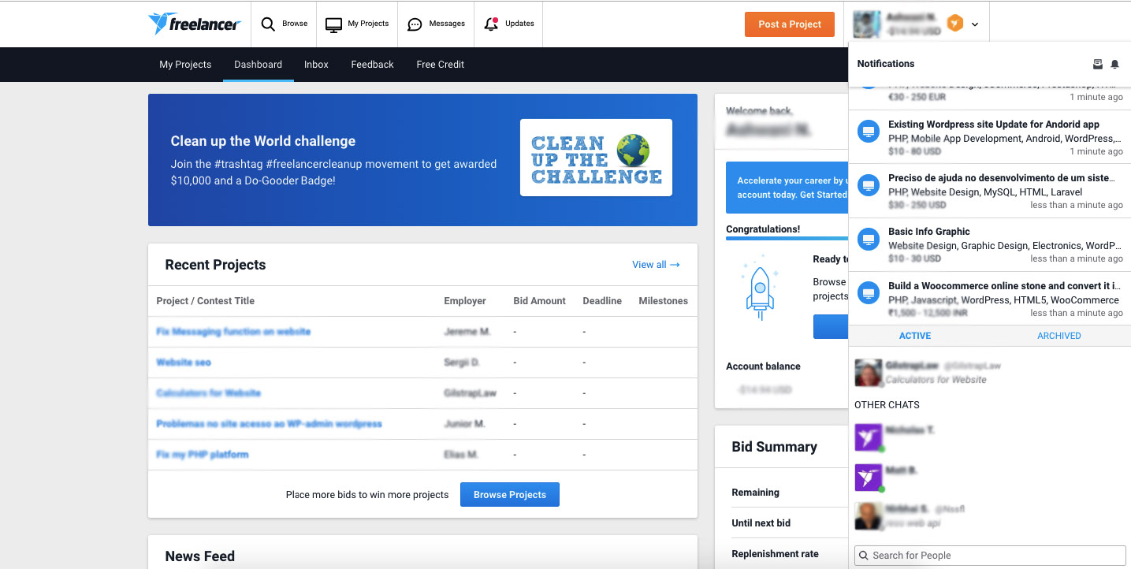Click the rocket illustration icon

tap(760, 287)
